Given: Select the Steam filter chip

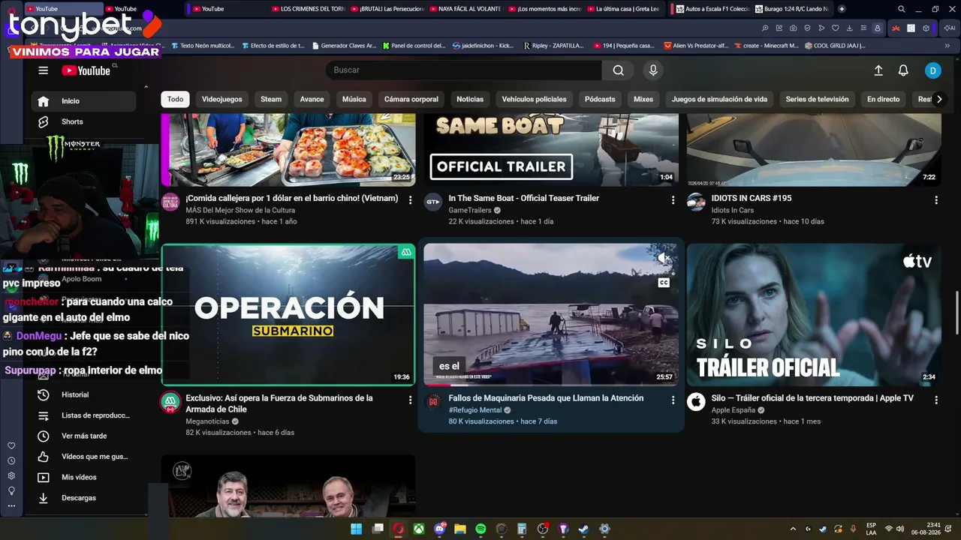Looking at the screenshot, I should 271,99.
